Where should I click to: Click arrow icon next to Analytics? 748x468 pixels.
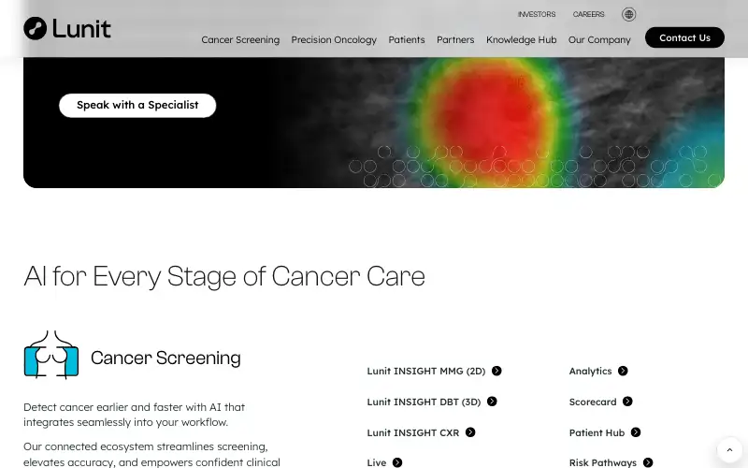pos(623,371)
